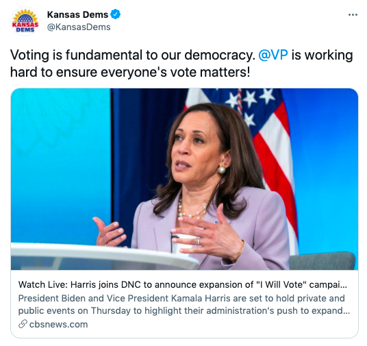367x346 pixels.
Task: Click the 'President Biden and Vice President' description line
Action: tap(181, 298)
